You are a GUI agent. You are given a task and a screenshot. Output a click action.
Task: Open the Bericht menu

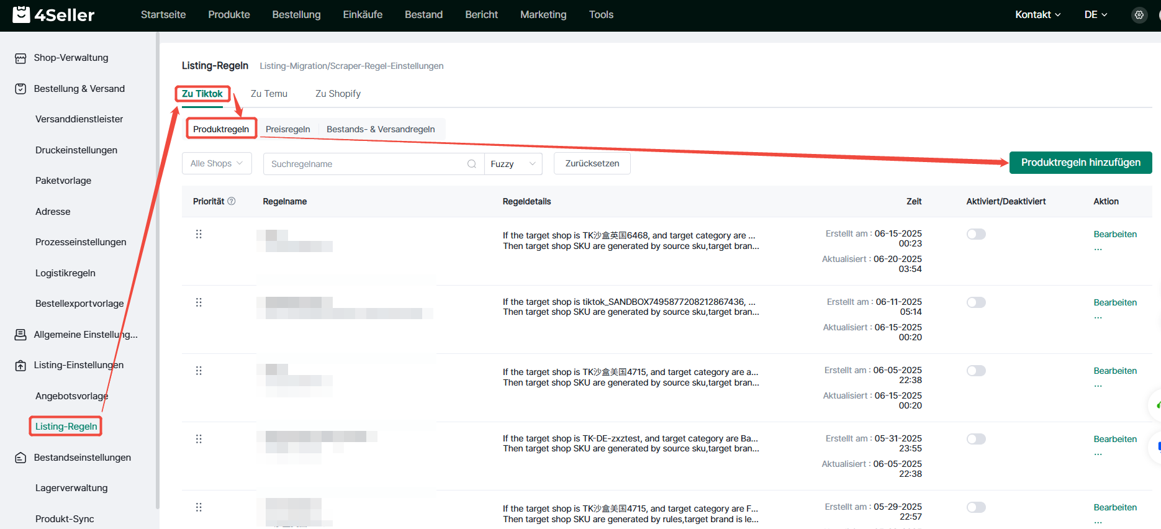click(x=482, y=15)
